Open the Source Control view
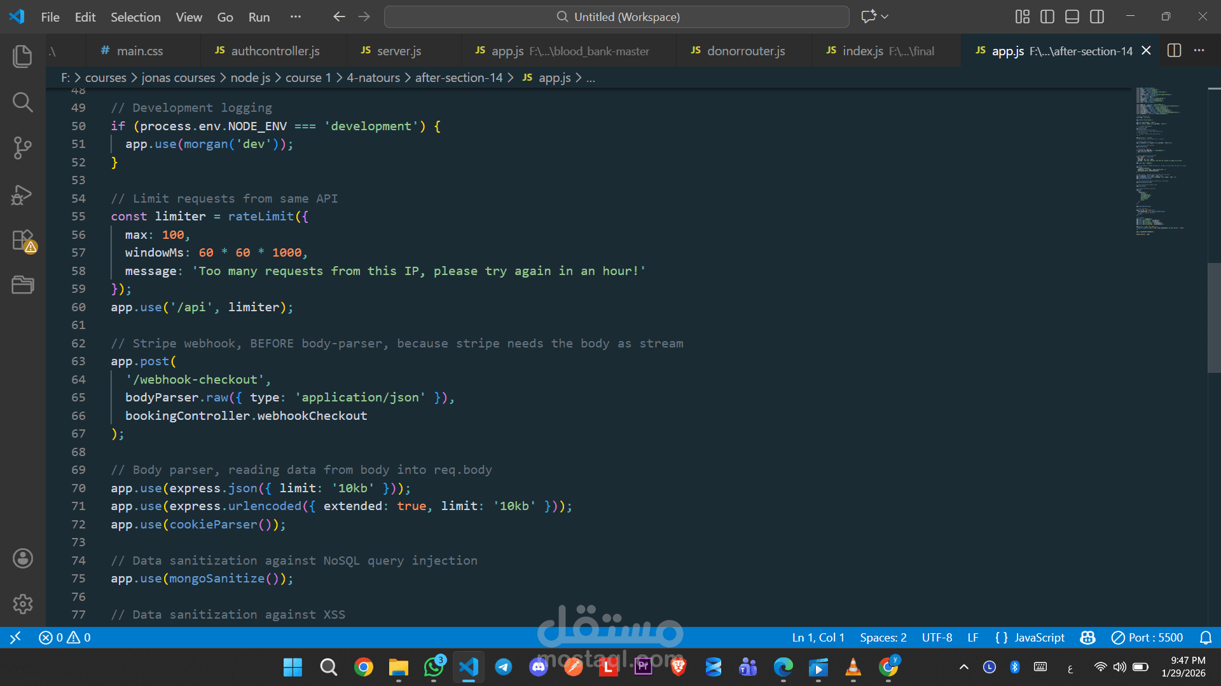Image resolution: width=1221 pixels, height=686 pixels. (x=22, y=147)
